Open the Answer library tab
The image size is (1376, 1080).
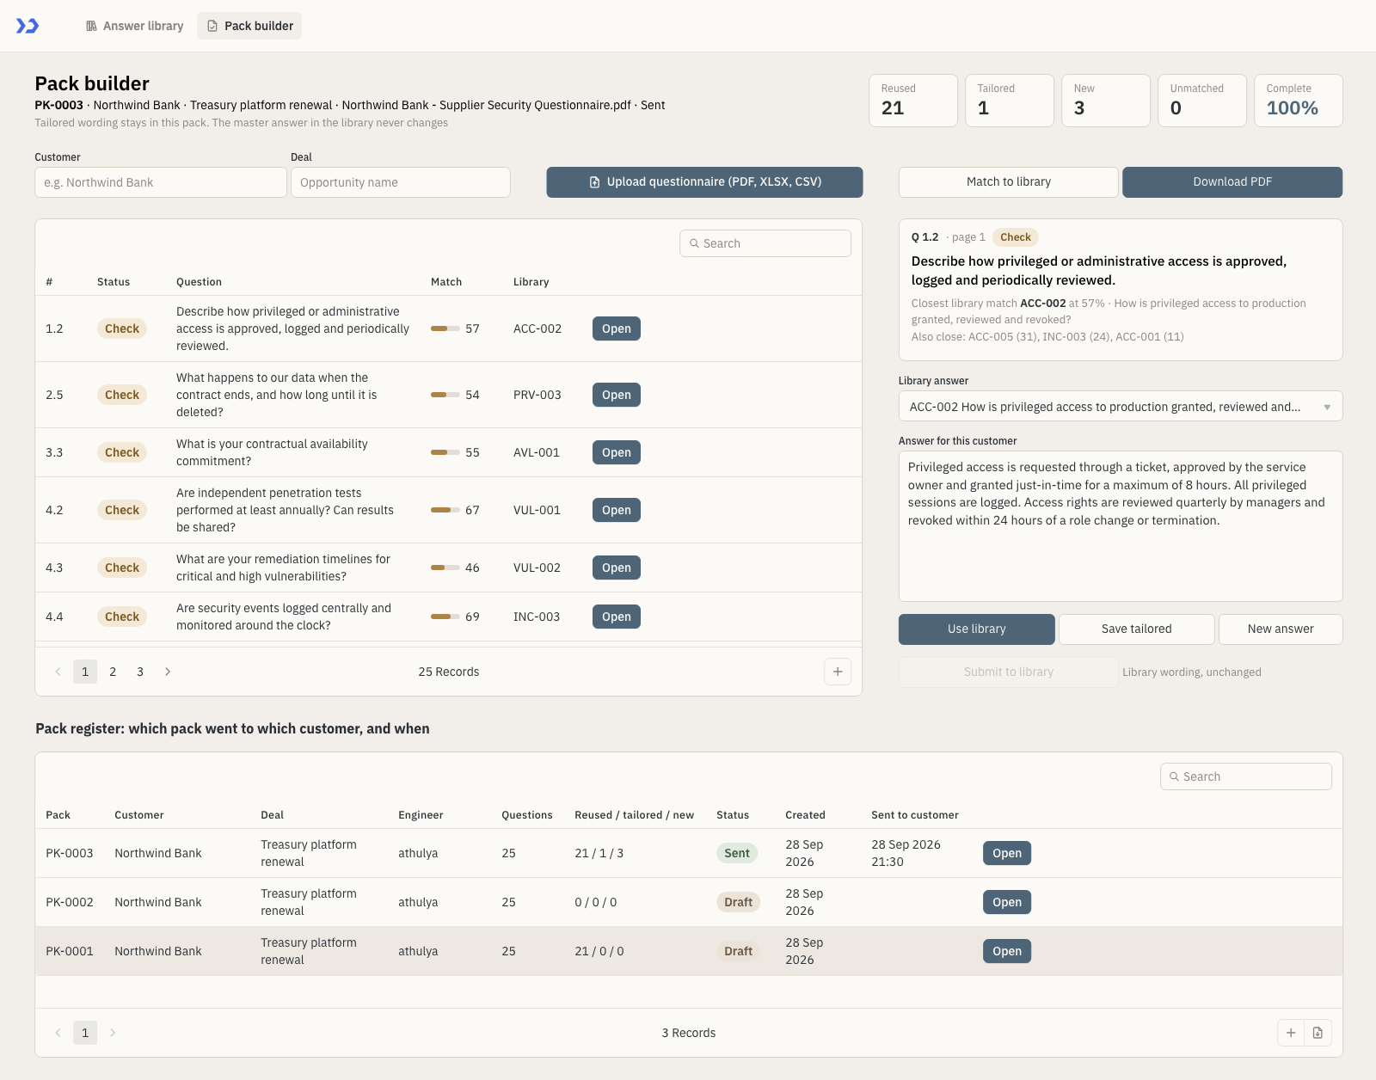point(134,26)
